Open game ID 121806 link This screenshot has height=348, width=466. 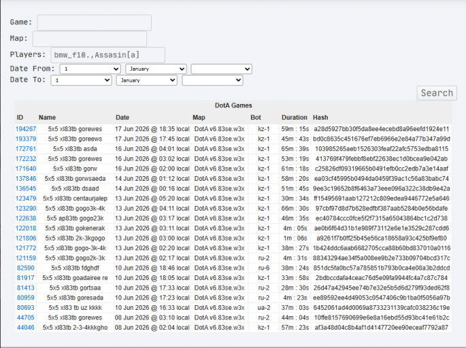click(x=26, y=238)
